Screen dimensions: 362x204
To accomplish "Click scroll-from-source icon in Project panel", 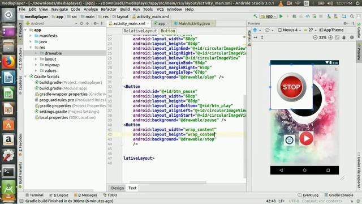I will click(x=81, y=23).
